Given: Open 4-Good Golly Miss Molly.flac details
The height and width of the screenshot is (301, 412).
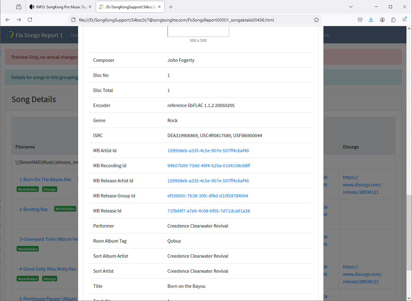Looking at the screenshot, I should coord(48,269).
